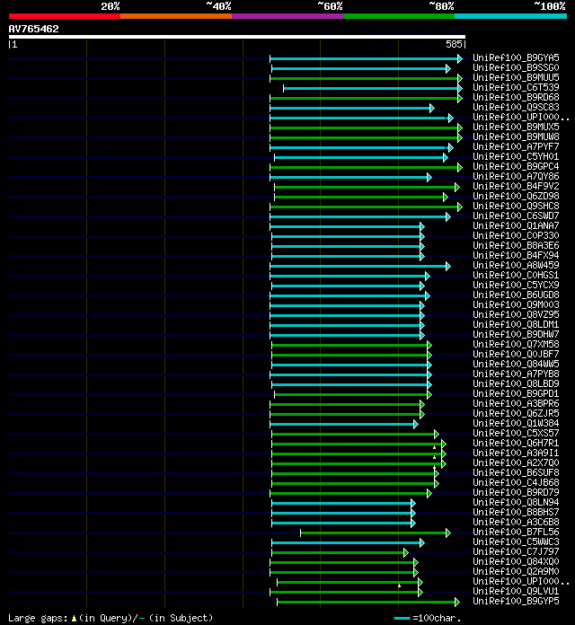Select the UniRef100_B9DHW7 label

tap(516, 334)
